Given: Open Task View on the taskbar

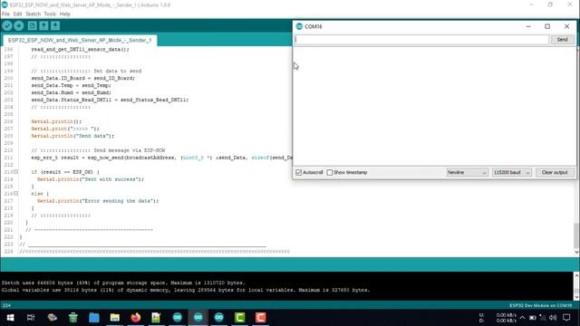Looking at the screenshot, I should pos(31,318).
